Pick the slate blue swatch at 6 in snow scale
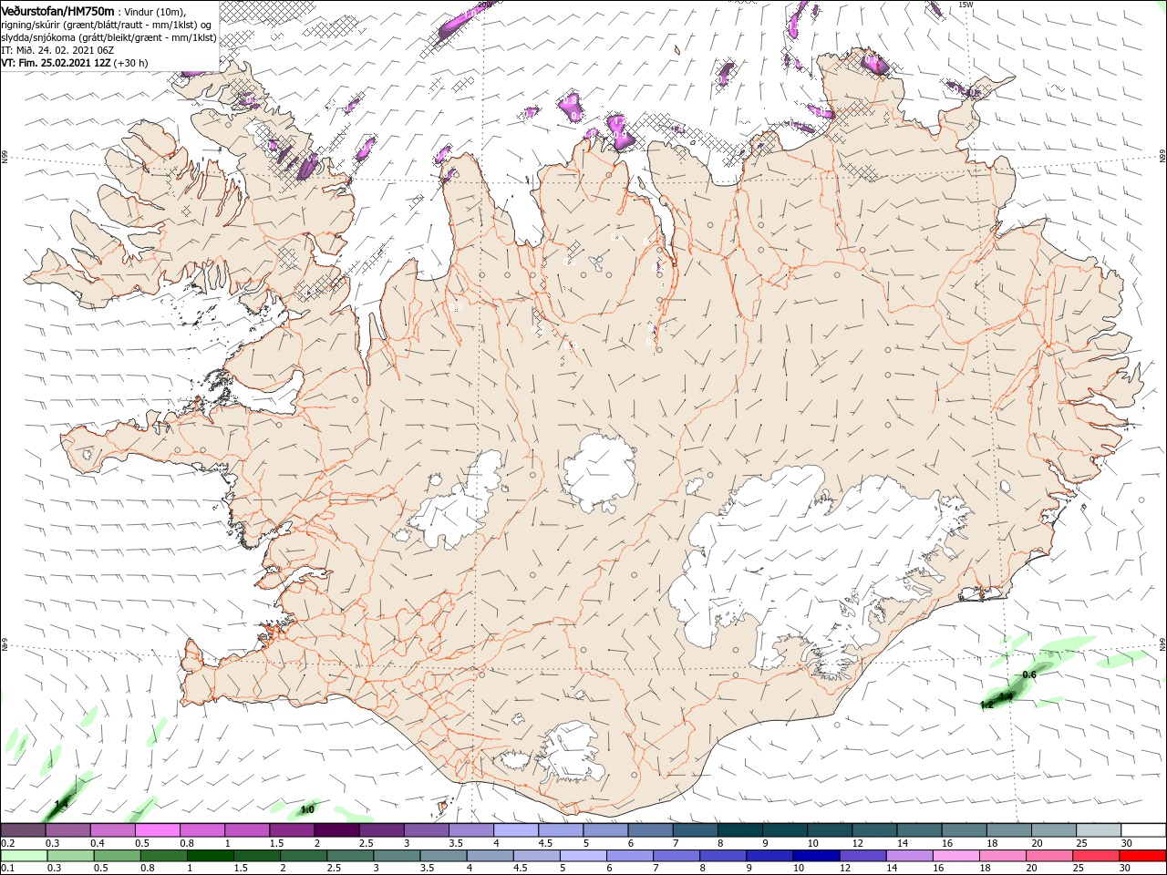Viewport: 1167px width, 875px height. point(651,830)
